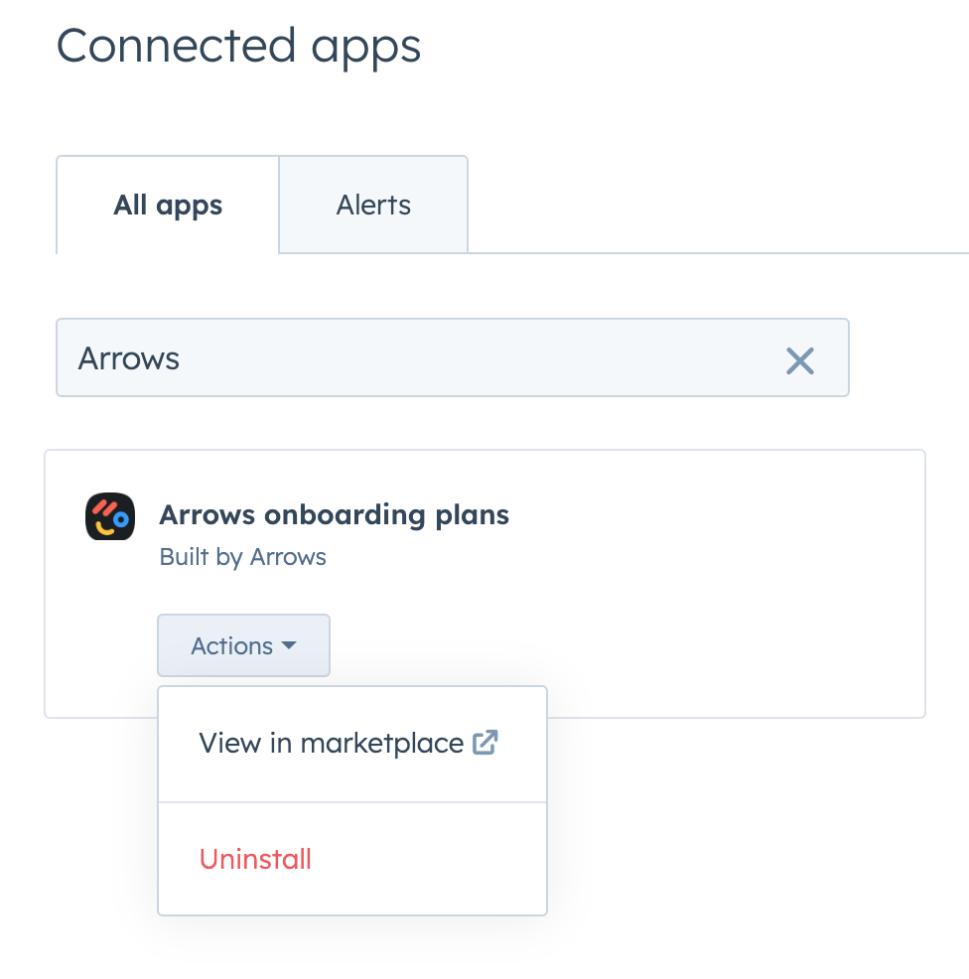This screenshot has width=969, height=979.
Task: Open the All apps tab
Action: tap(168, 206)
